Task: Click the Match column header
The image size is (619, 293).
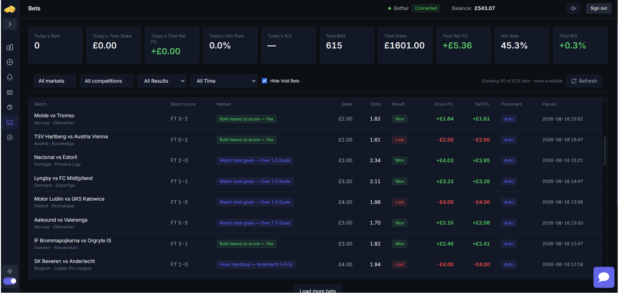Action: [40, 104]
